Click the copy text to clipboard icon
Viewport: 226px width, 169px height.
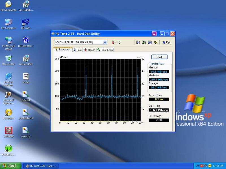pos(138,43)
